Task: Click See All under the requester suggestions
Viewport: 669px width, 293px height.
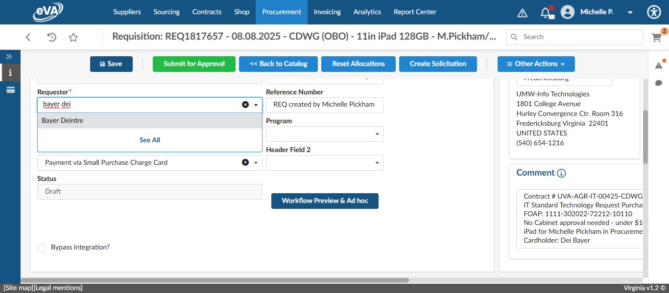Action: pyautogui.click(x=149, y=140)
